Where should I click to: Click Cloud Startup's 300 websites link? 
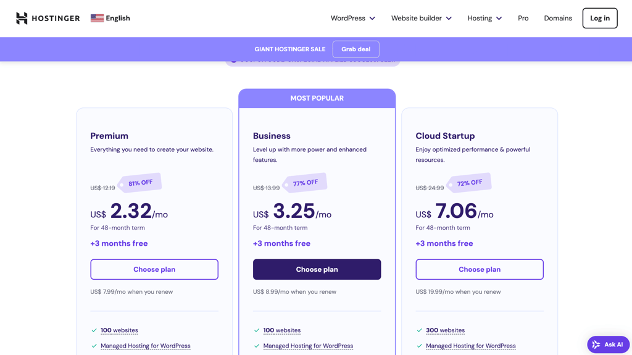[x=446, y=330]
